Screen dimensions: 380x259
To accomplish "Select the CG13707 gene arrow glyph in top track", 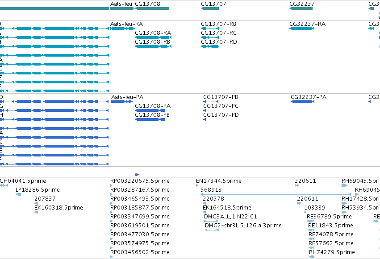I will pos(210,8).
